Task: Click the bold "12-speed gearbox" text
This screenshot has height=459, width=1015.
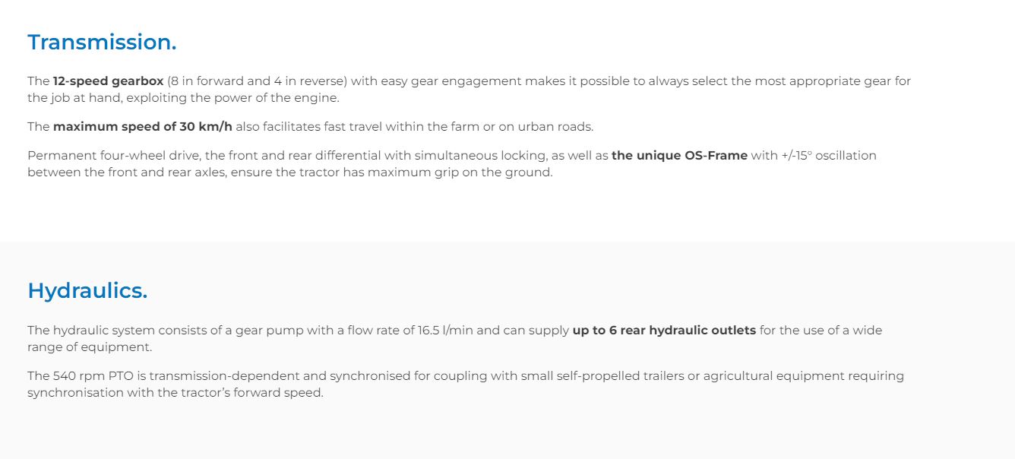Action: point(108,81)
